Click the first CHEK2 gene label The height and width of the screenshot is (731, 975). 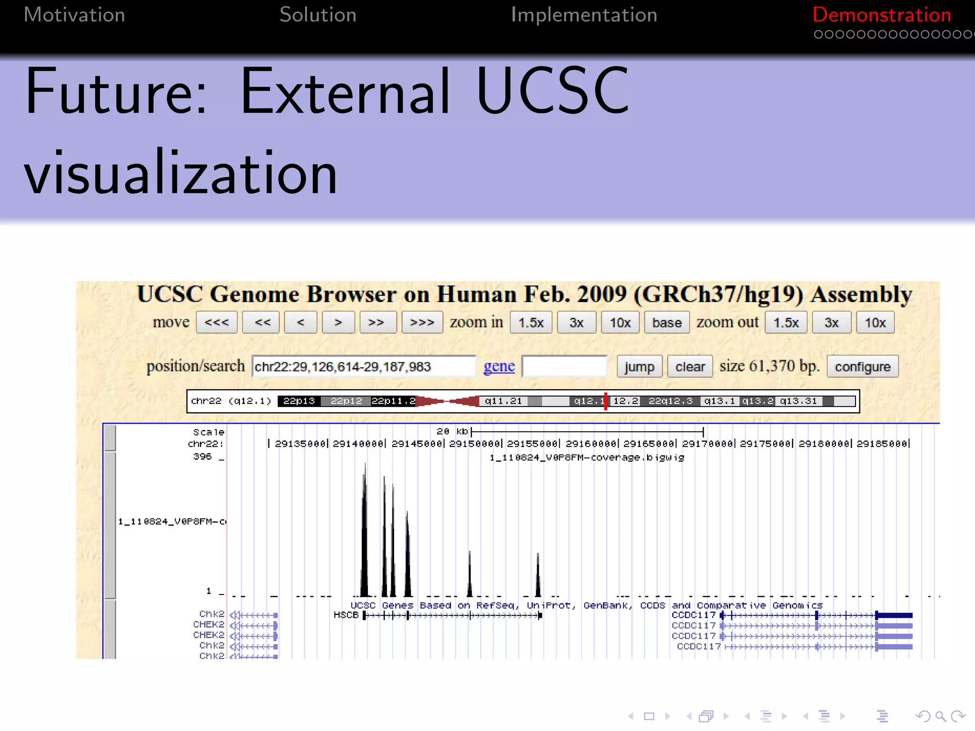[x=209, y=624]
